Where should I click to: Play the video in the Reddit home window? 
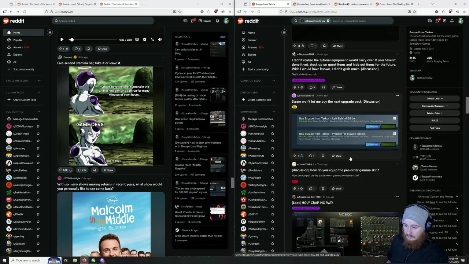click(x=62, y=40)
